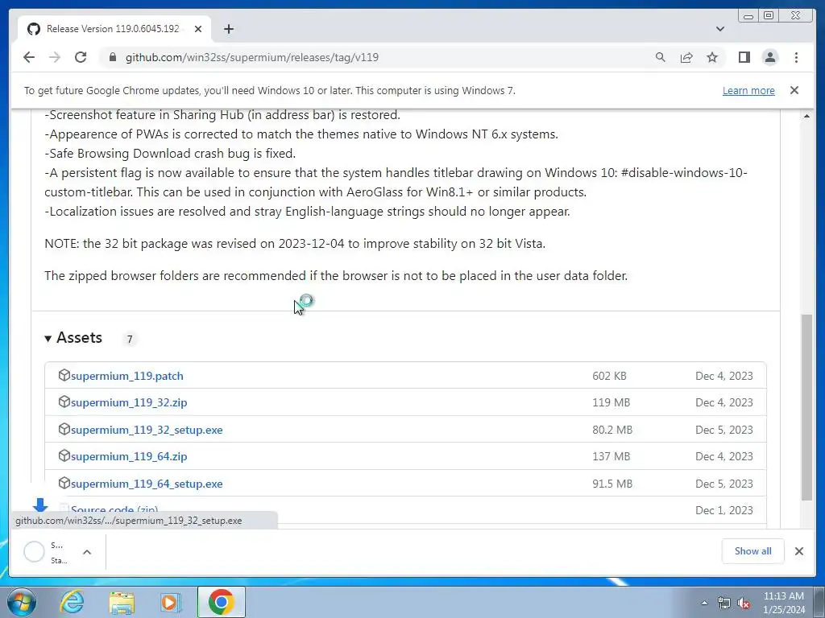
Task: Click the address bar URL
Action: (x=252, y=57)
